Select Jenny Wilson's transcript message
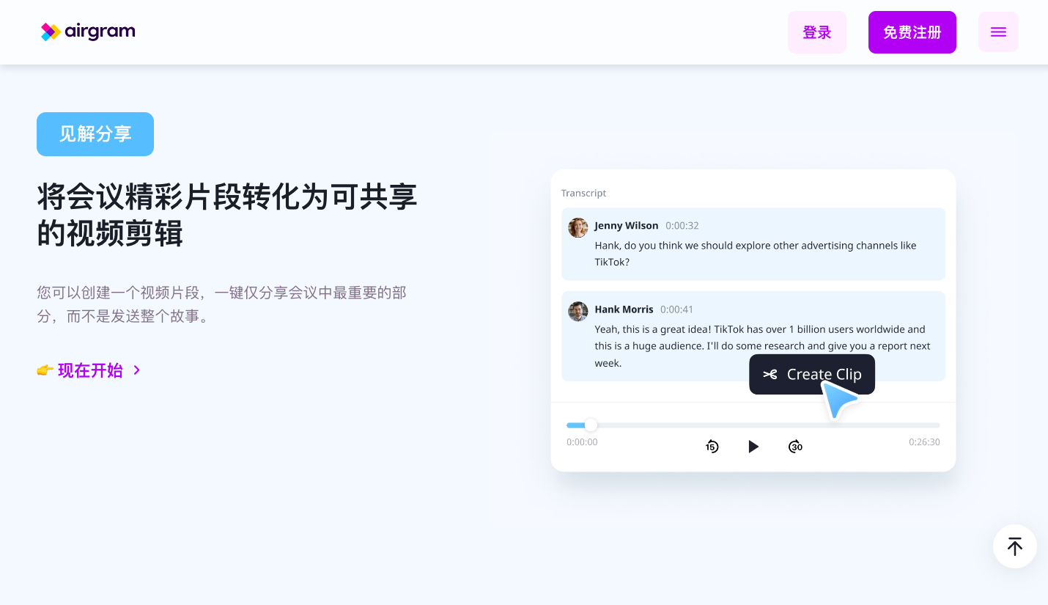1048x605 pixels. coord(753,244)
